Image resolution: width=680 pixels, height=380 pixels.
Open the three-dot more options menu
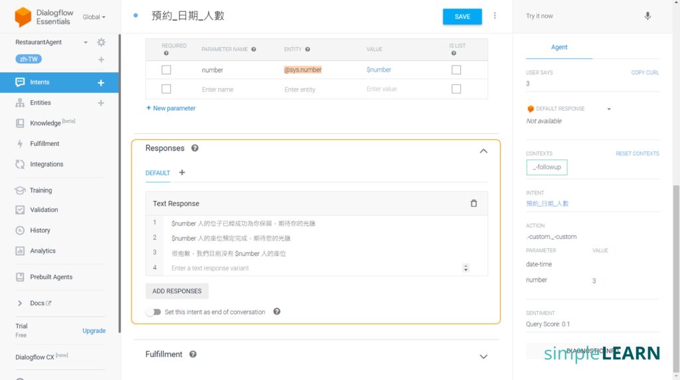(495, 16)
